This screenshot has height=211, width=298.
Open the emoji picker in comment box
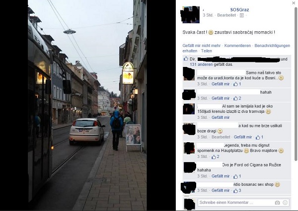point(285,203)
